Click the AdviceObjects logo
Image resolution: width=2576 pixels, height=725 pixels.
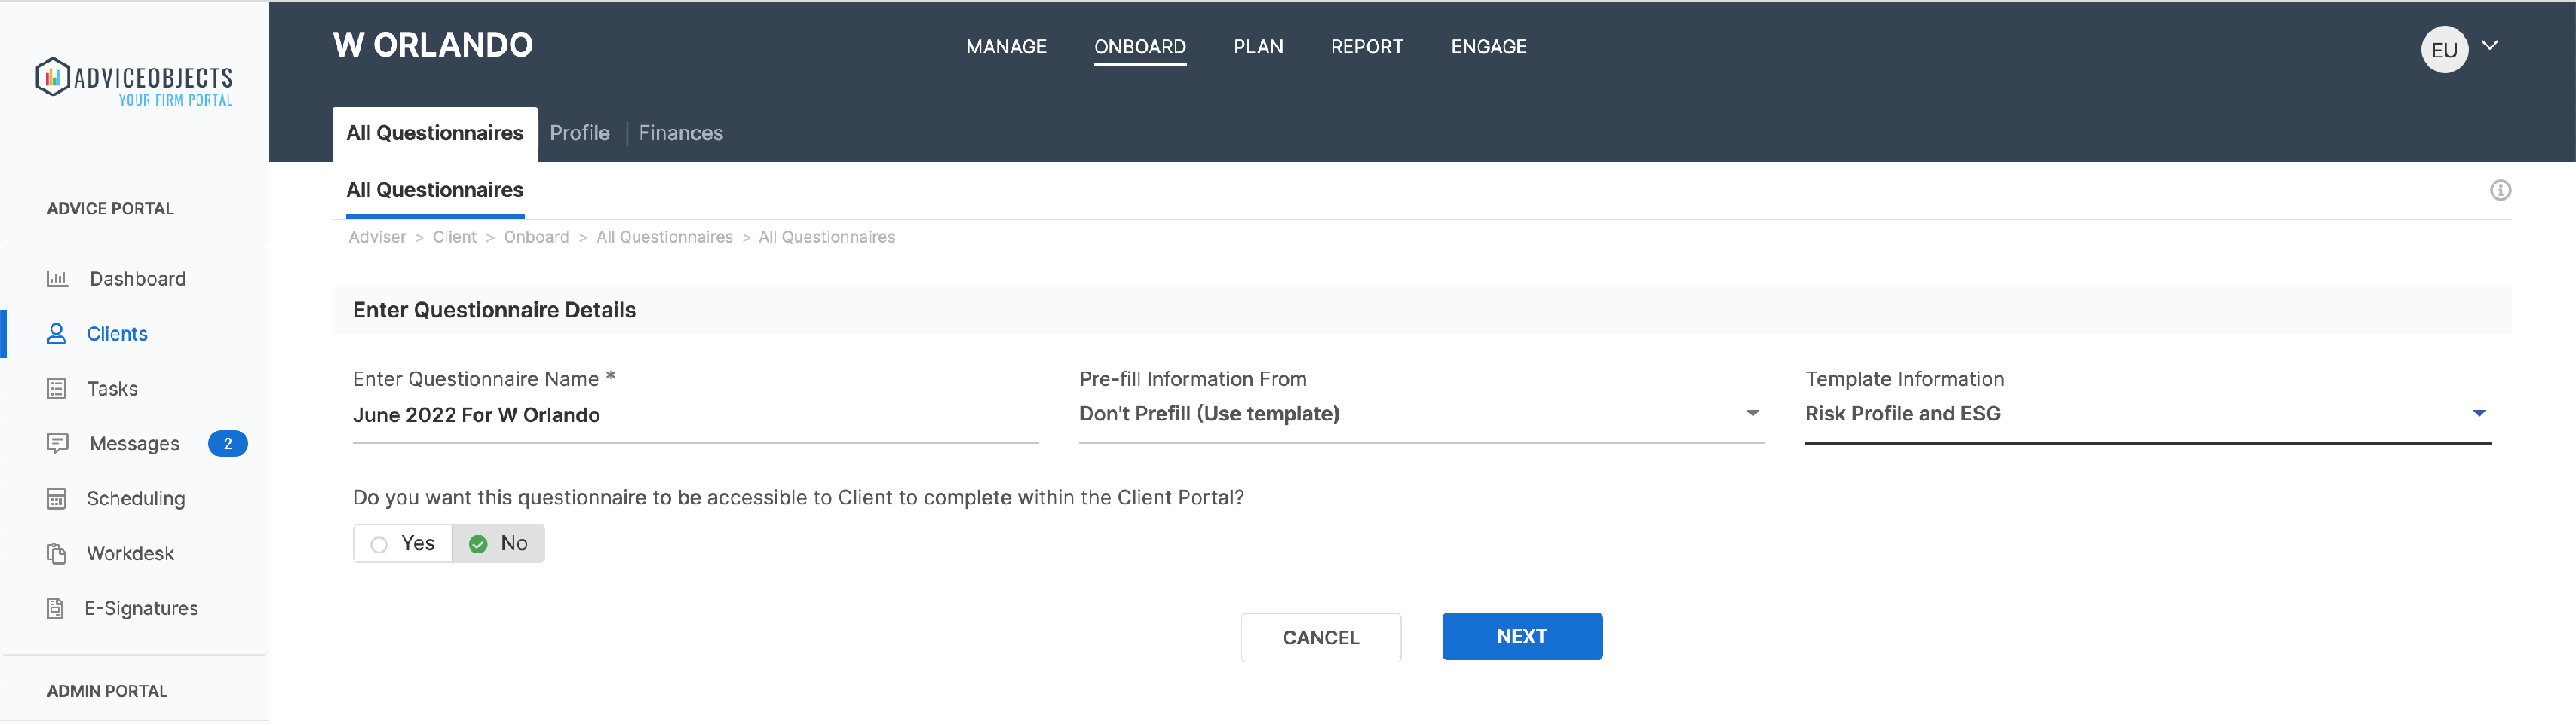(x=134, y=81)
